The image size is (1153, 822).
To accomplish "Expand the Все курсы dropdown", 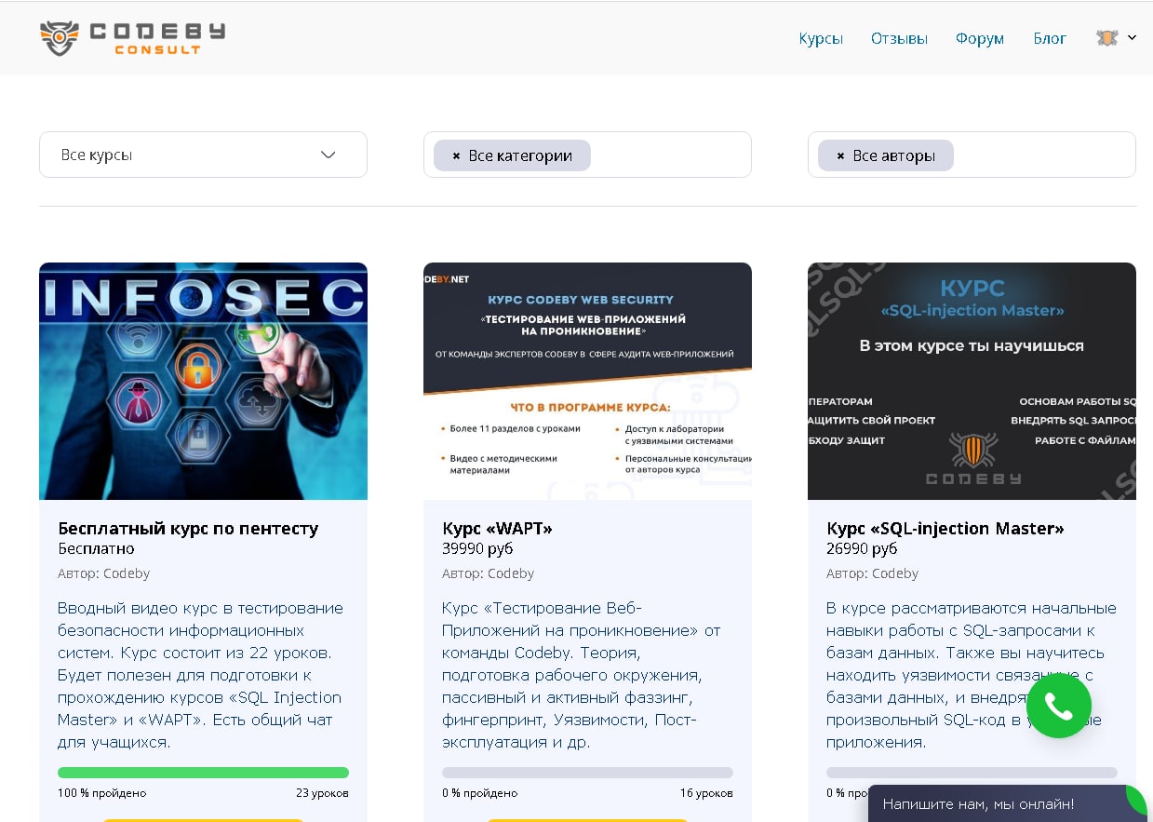I will point(203,155).
